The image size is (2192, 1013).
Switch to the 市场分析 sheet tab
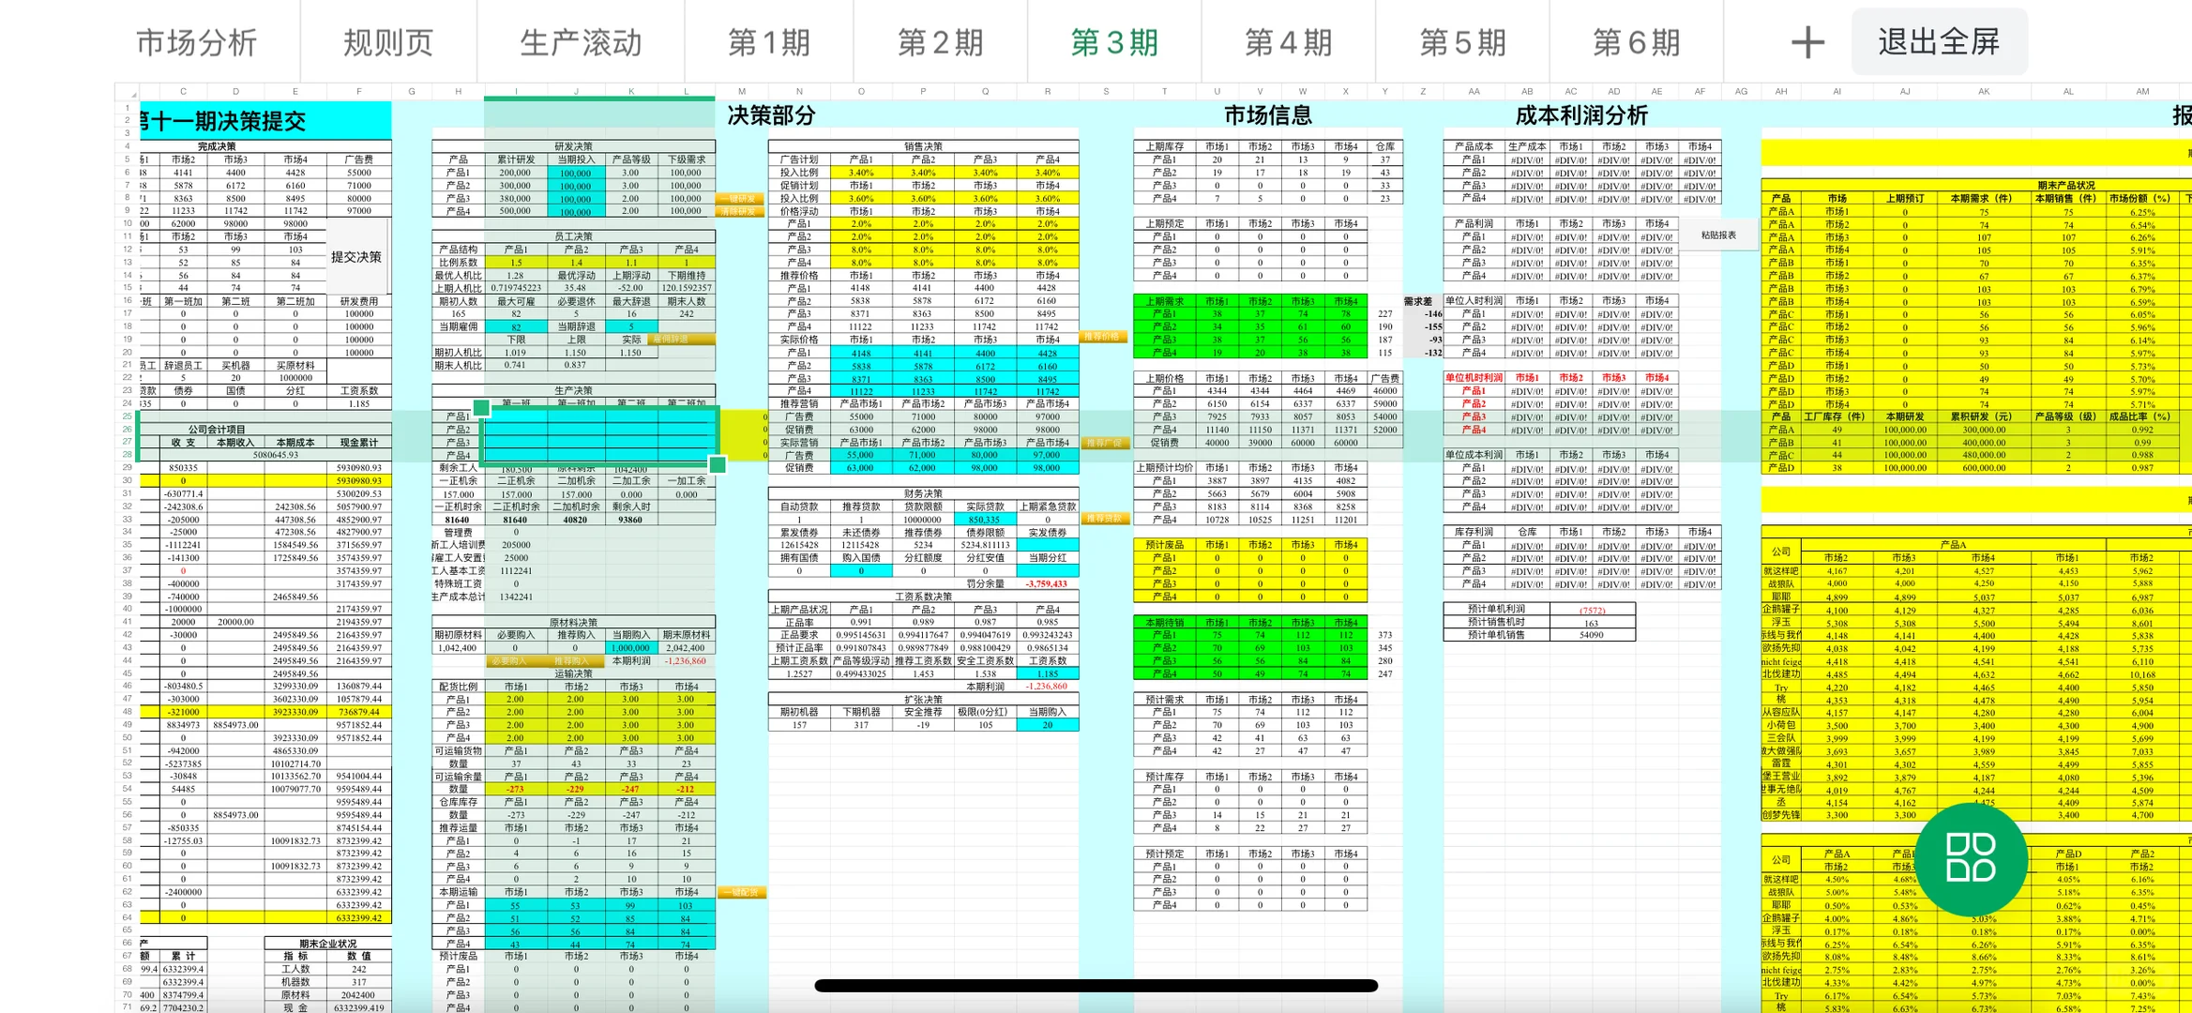[x=198, y=41]
